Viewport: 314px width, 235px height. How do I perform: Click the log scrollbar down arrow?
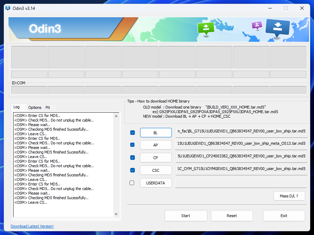tap(116, 214)
